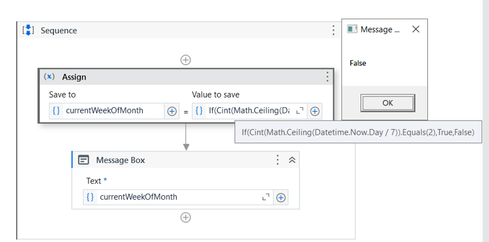
Task: Click braces icon in Save to field
Action: (x=56, y=111)
